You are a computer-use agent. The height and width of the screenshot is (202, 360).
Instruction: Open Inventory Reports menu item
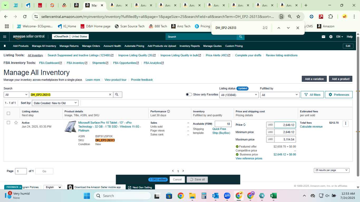[x=190, y=46]
